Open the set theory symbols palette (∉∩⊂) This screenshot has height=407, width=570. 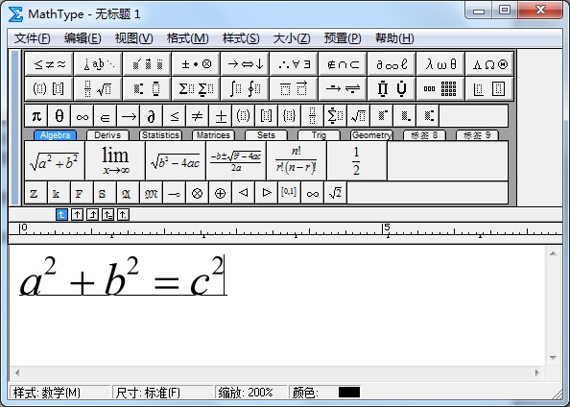pyautogui.click(x=343, y=64)
